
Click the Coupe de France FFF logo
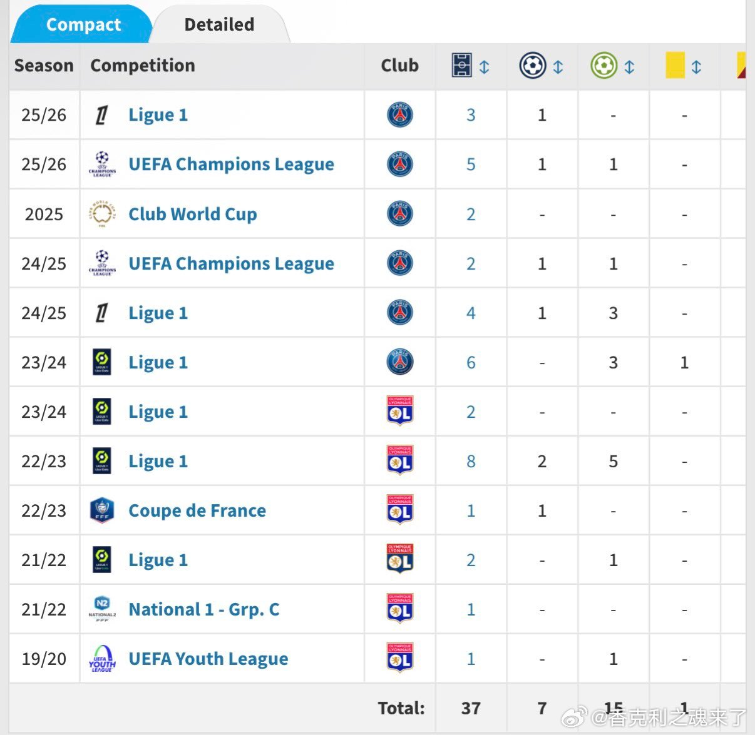pos(101,510)
